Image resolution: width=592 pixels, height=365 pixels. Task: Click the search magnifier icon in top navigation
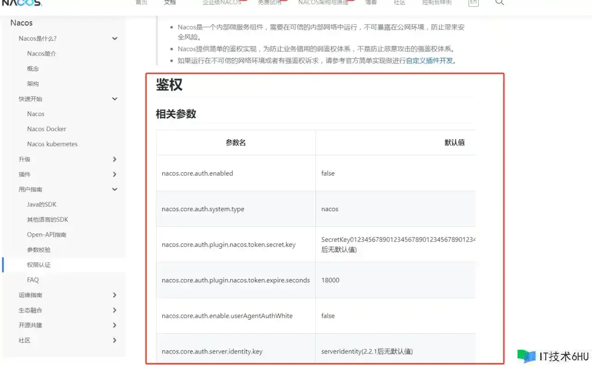[x=499, y=2]
